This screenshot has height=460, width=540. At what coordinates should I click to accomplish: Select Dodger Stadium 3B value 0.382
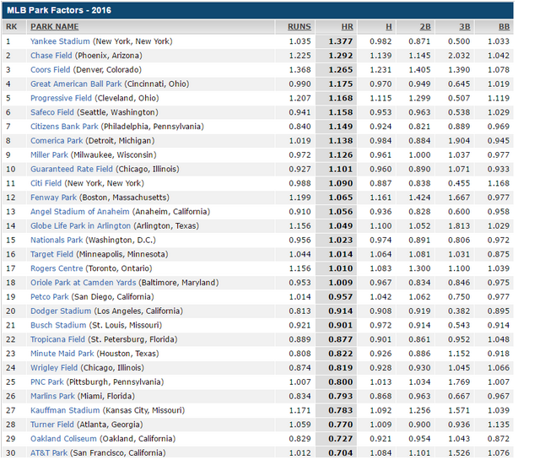click(459, 311)
